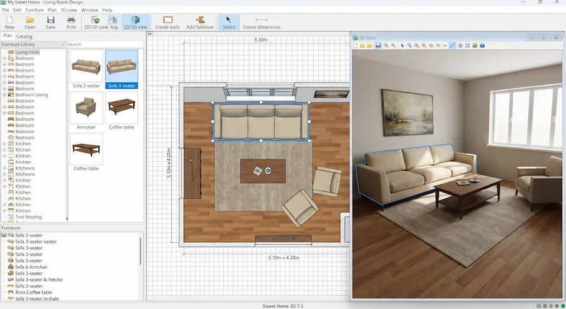Click the small collapse arrows above the plan
Viewport: 566px width, 309px height.
tap(150, 34)
